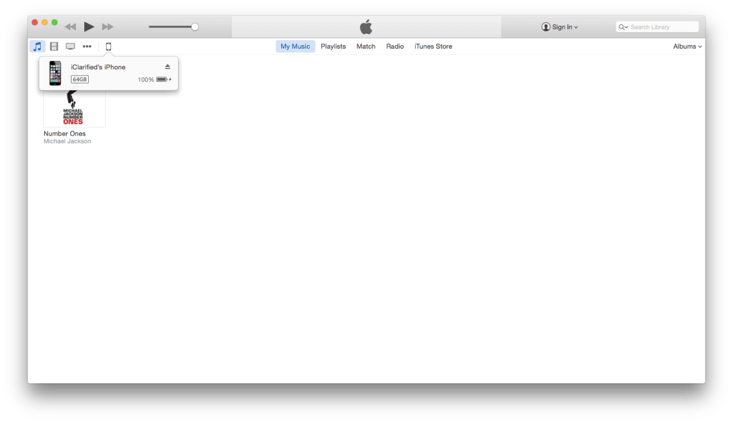The height and width of the screenshot is (423, 733).
Task: Open the search field magnifier icon
Action: click(622, 26)
